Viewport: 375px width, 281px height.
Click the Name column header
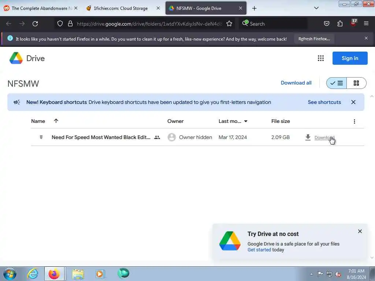click(x=38, y=121)
